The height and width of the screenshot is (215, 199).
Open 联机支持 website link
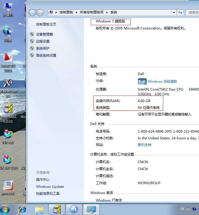click(144, 145)
